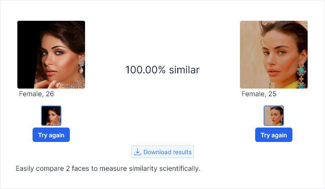Click Try again under the right photo
Viewport: 325px width, 189px height.
274,135
